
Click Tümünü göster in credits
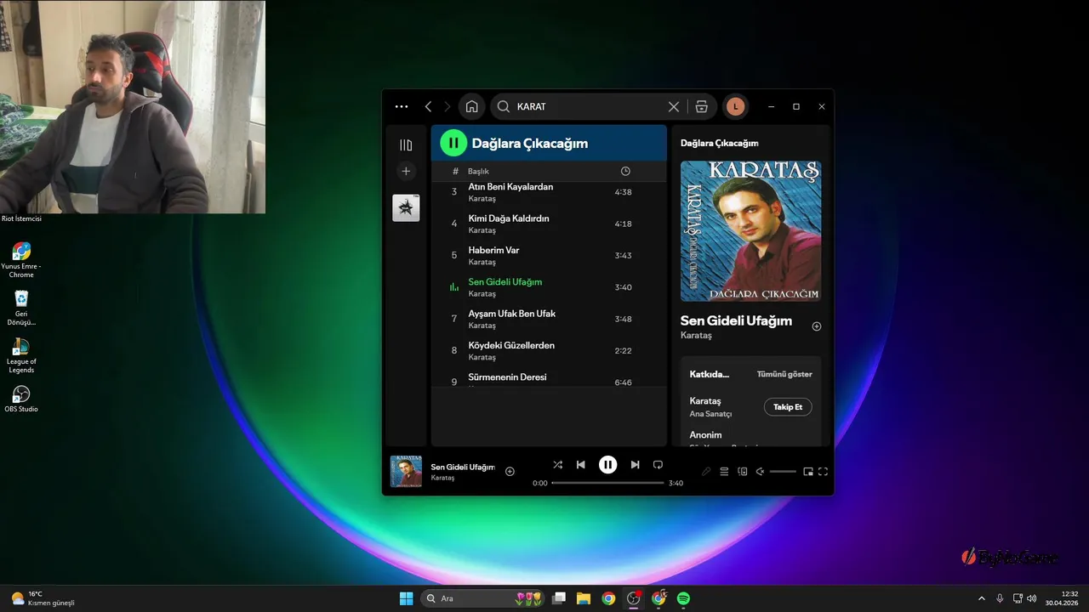coord(784,374)
